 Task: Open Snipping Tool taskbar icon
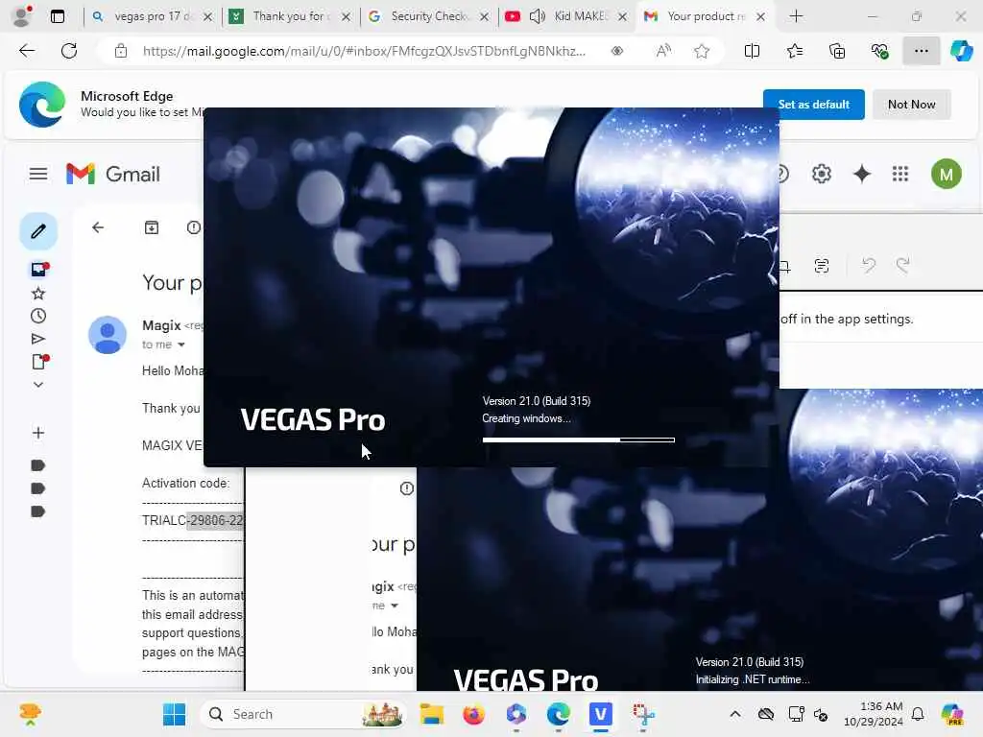click(643, 714)
